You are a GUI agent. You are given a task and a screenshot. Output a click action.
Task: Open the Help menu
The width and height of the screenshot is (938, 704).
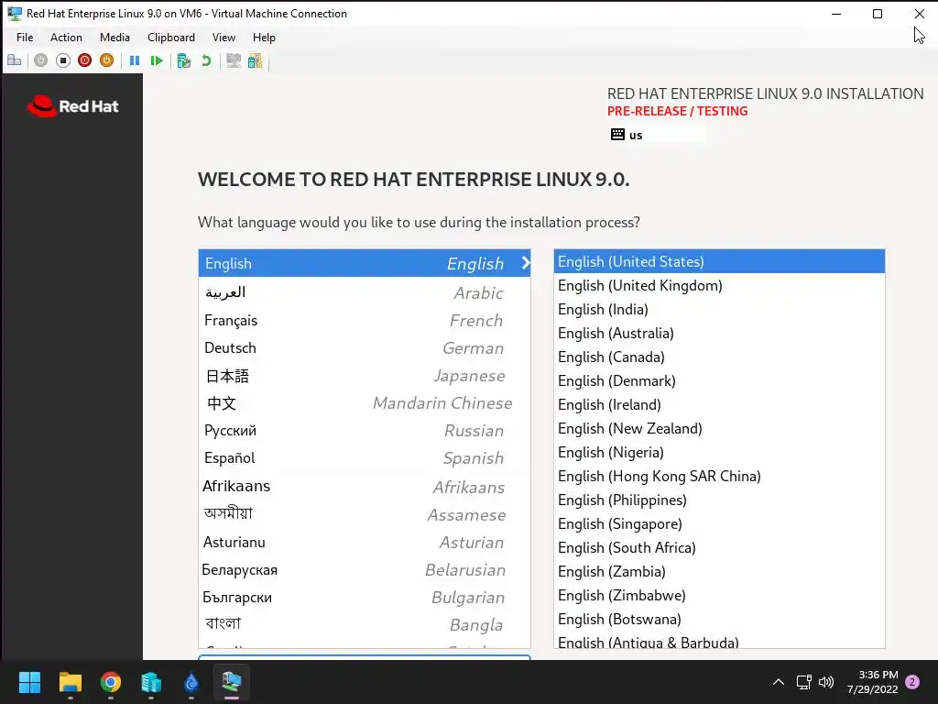264,37
